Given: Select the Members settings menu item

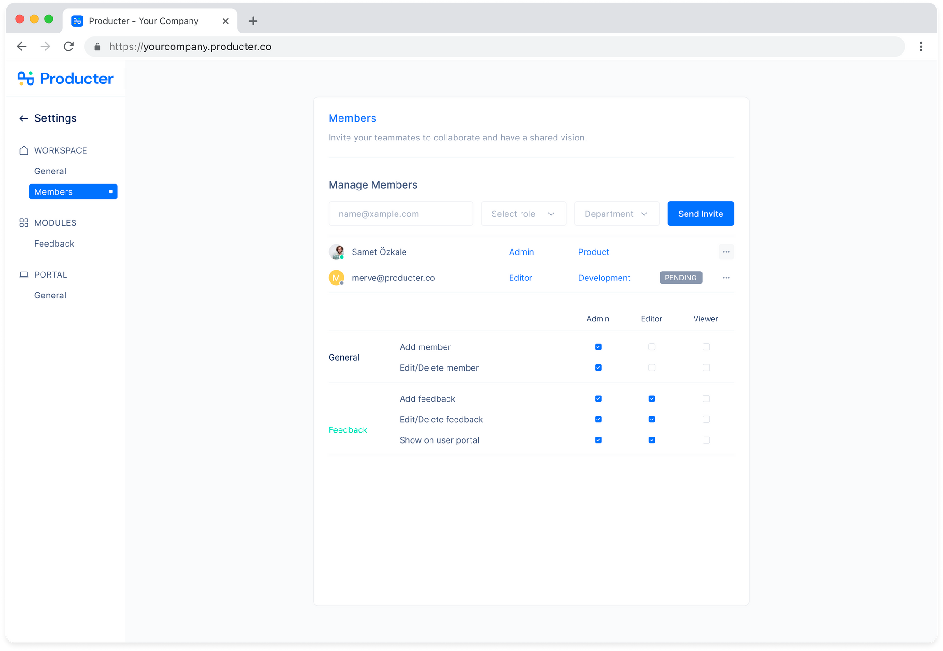Looking at the screenshot, I should 72,191.
